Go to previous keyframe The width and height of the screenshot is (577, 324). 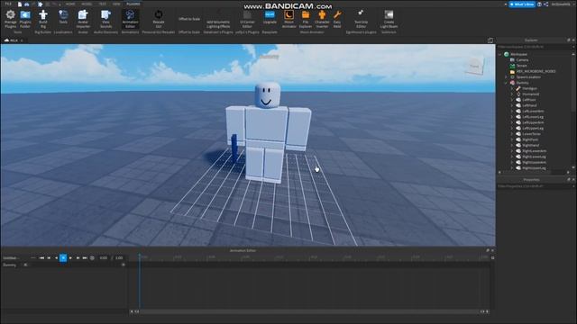pyautogui.click(x=49, y=258)
